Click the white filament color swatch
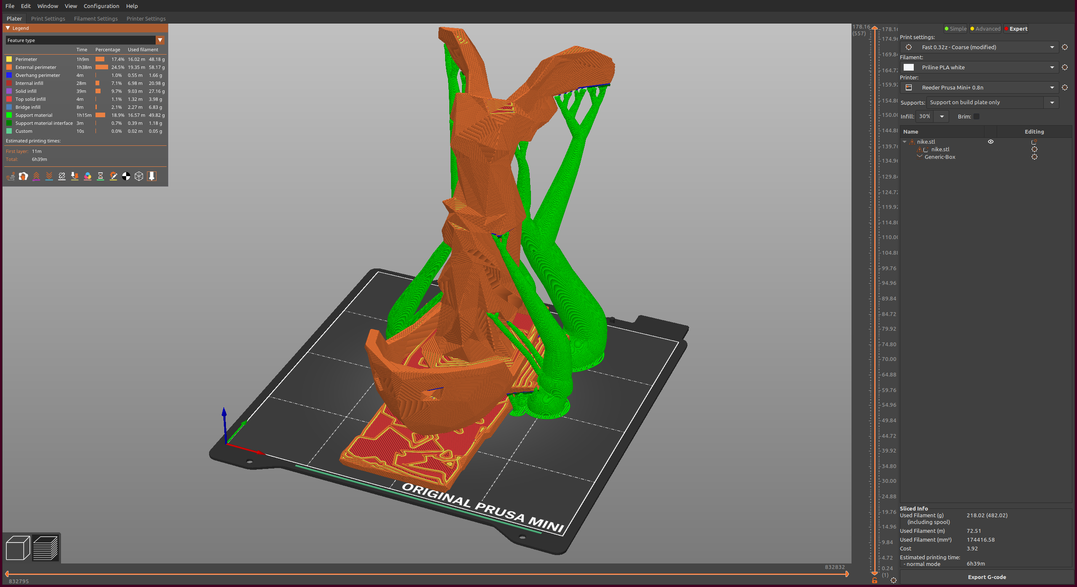The height and width of the screenshot is (587, 1077). [x=909, y=67]
